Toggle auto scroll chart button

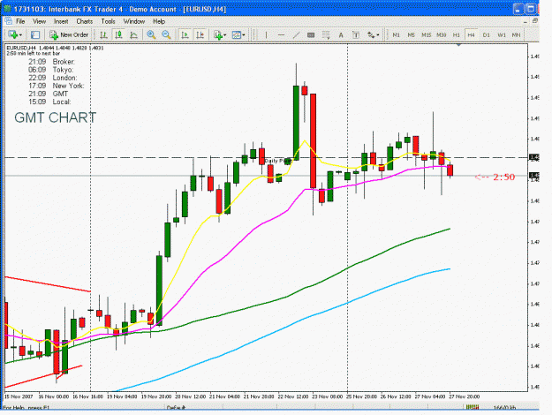click(x=185, y=34)
